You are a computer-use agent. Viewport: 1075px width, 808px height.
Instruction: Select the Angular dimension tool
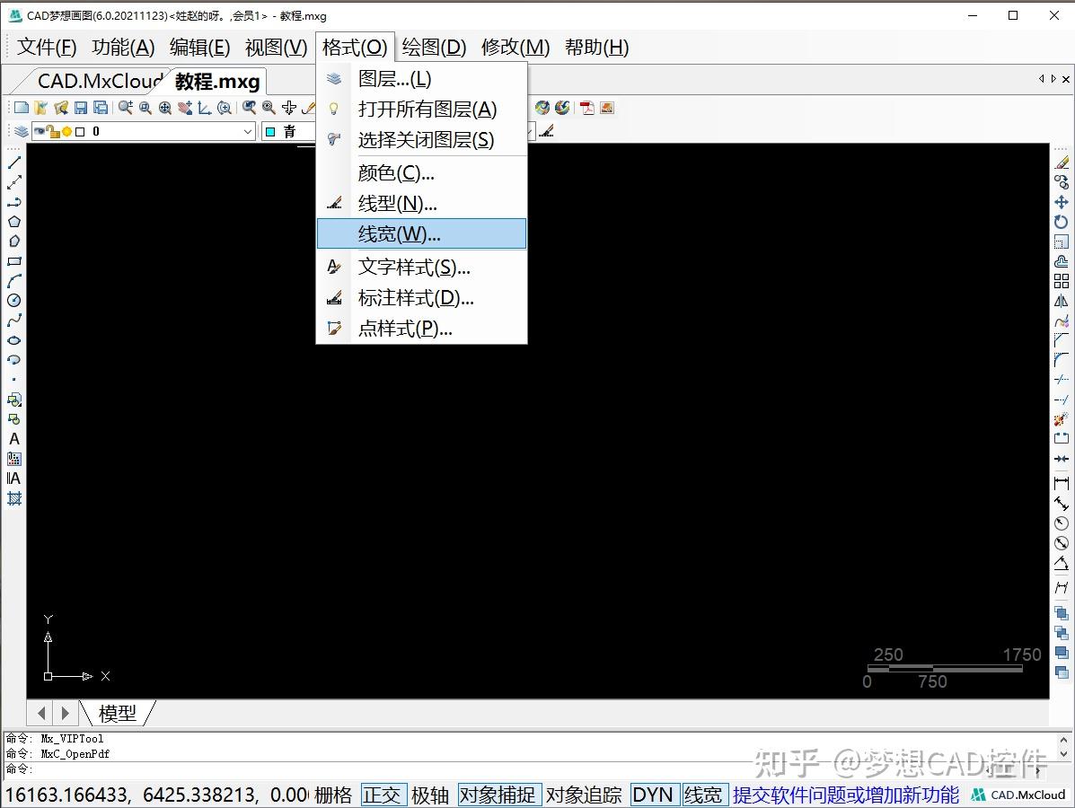point(1062,563)
